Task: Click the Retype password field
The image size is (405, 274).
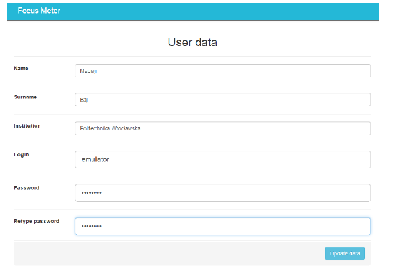Action: pyautogui.click(x=222, y=226)
